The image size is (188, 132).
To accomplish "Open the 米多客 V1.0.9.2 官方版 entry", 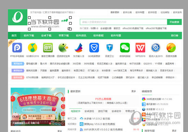I will click(x=97, y=119).
